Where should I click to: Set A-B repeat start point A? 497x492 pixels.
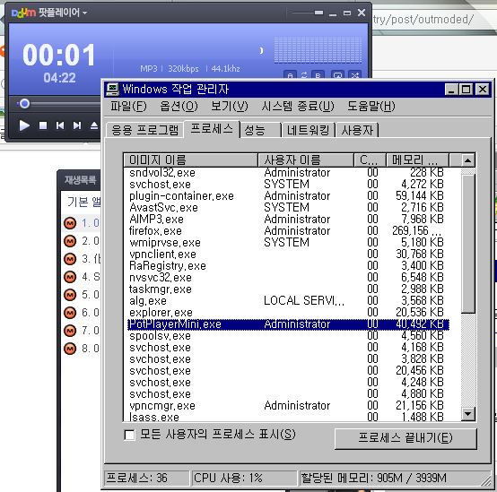pyautogui.click(x=290, y=75)
